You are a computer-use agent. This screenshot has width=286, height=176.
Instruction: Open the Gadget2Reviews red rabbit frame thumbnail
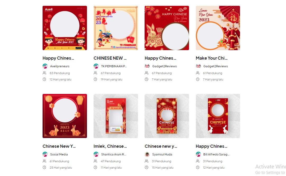167,28
